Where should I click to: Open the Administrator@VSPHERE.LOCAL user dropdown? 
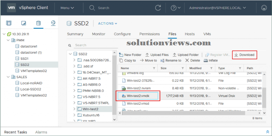[x=217, y=8]
